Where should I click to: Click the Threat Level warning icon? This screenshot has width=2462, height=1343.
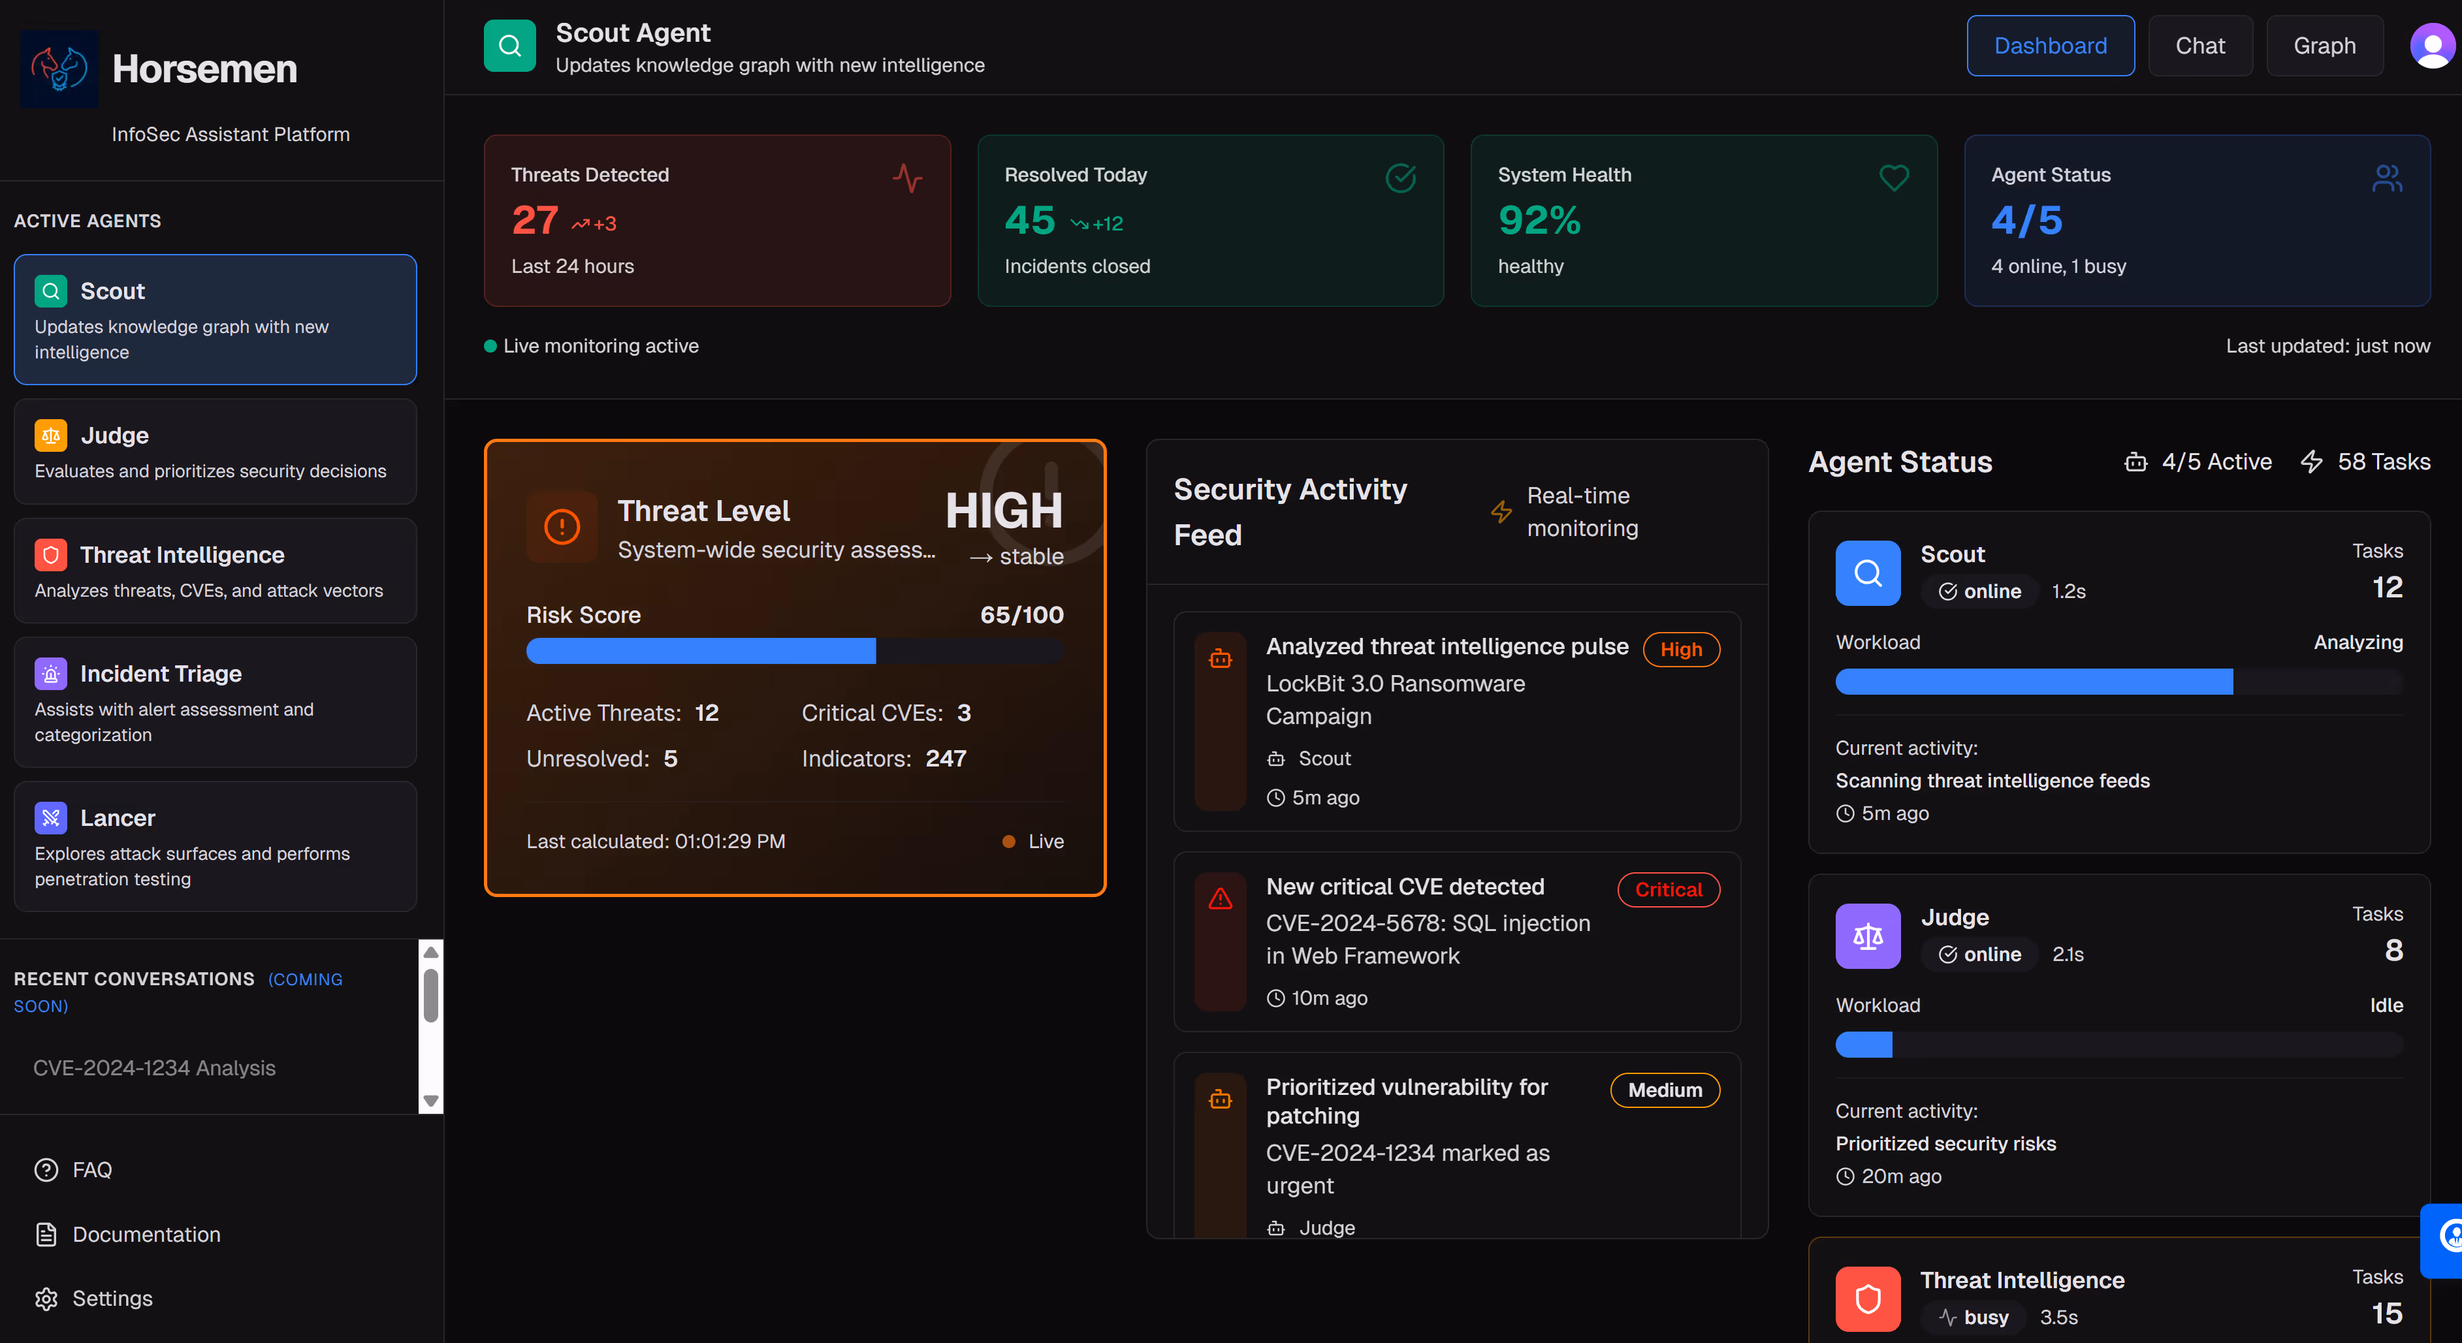tap(562, 526)
